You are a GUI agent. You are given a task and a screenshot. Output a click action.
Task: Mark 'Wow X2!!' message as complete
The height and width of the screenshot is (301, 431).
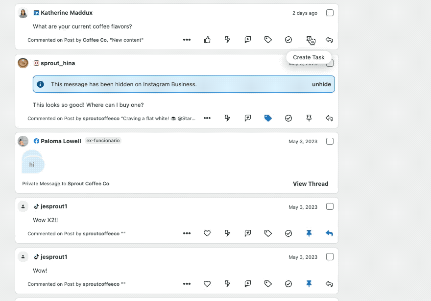[288, 233]
